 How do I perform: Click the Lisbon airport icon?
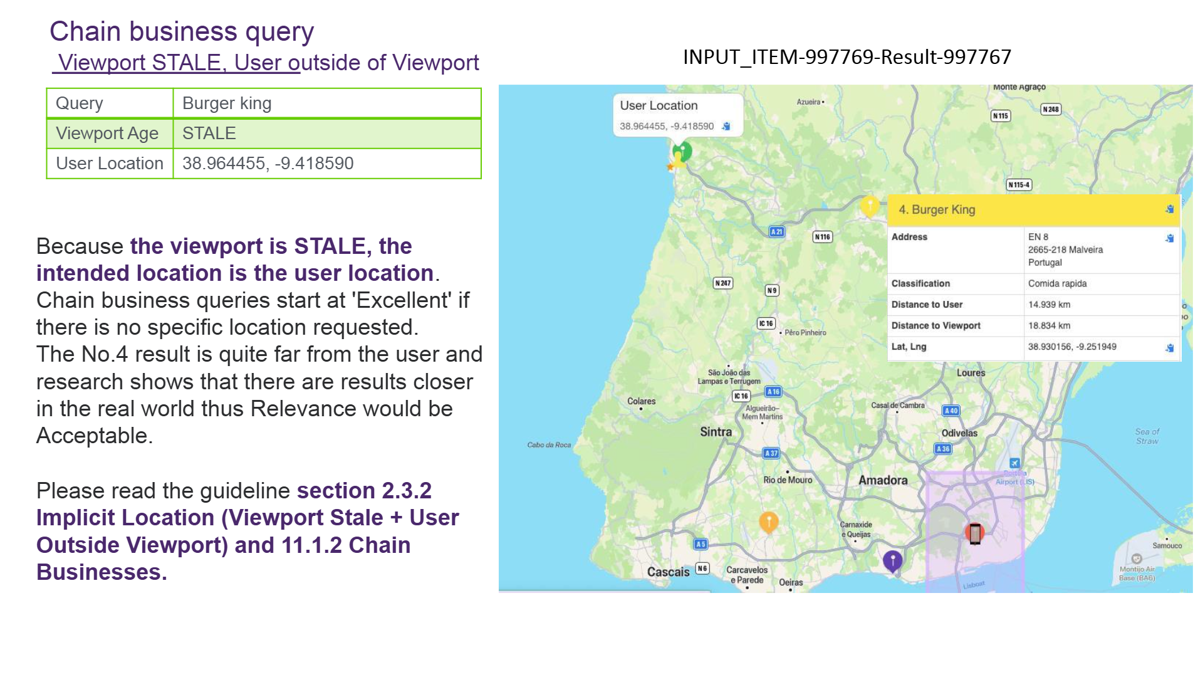[1014, 463]
